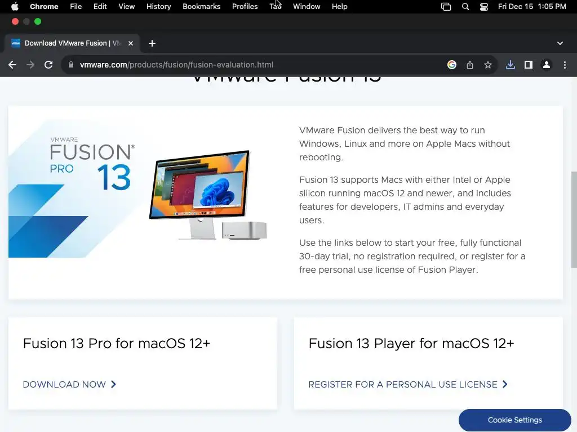This screenshot has width=577, height=432.
Task: Click the chevron after REGISTER FOR A PERSONAL USE LICENSE
Action: [505, 384]
